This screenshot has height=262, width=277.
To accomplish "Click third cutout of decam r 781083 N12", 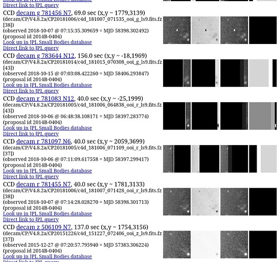I will point(234,116).
